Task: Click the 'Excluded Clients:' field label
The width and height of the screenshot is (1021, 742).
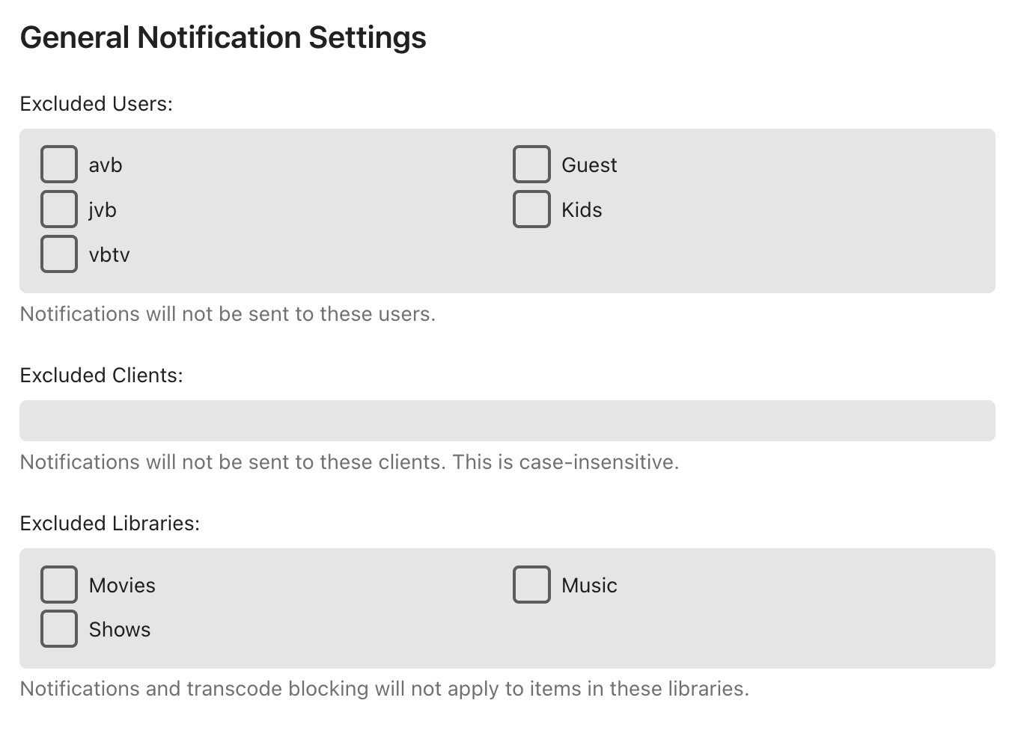Action: coord(101,375)
